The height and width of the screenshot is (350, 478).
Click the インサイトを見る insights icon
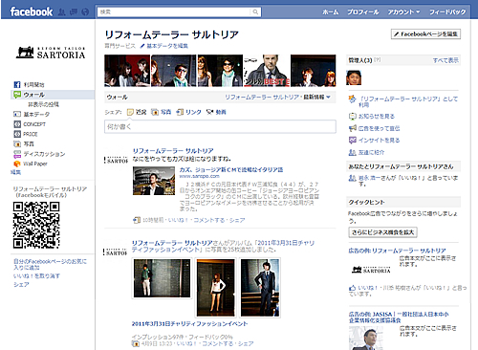[353, 140]
